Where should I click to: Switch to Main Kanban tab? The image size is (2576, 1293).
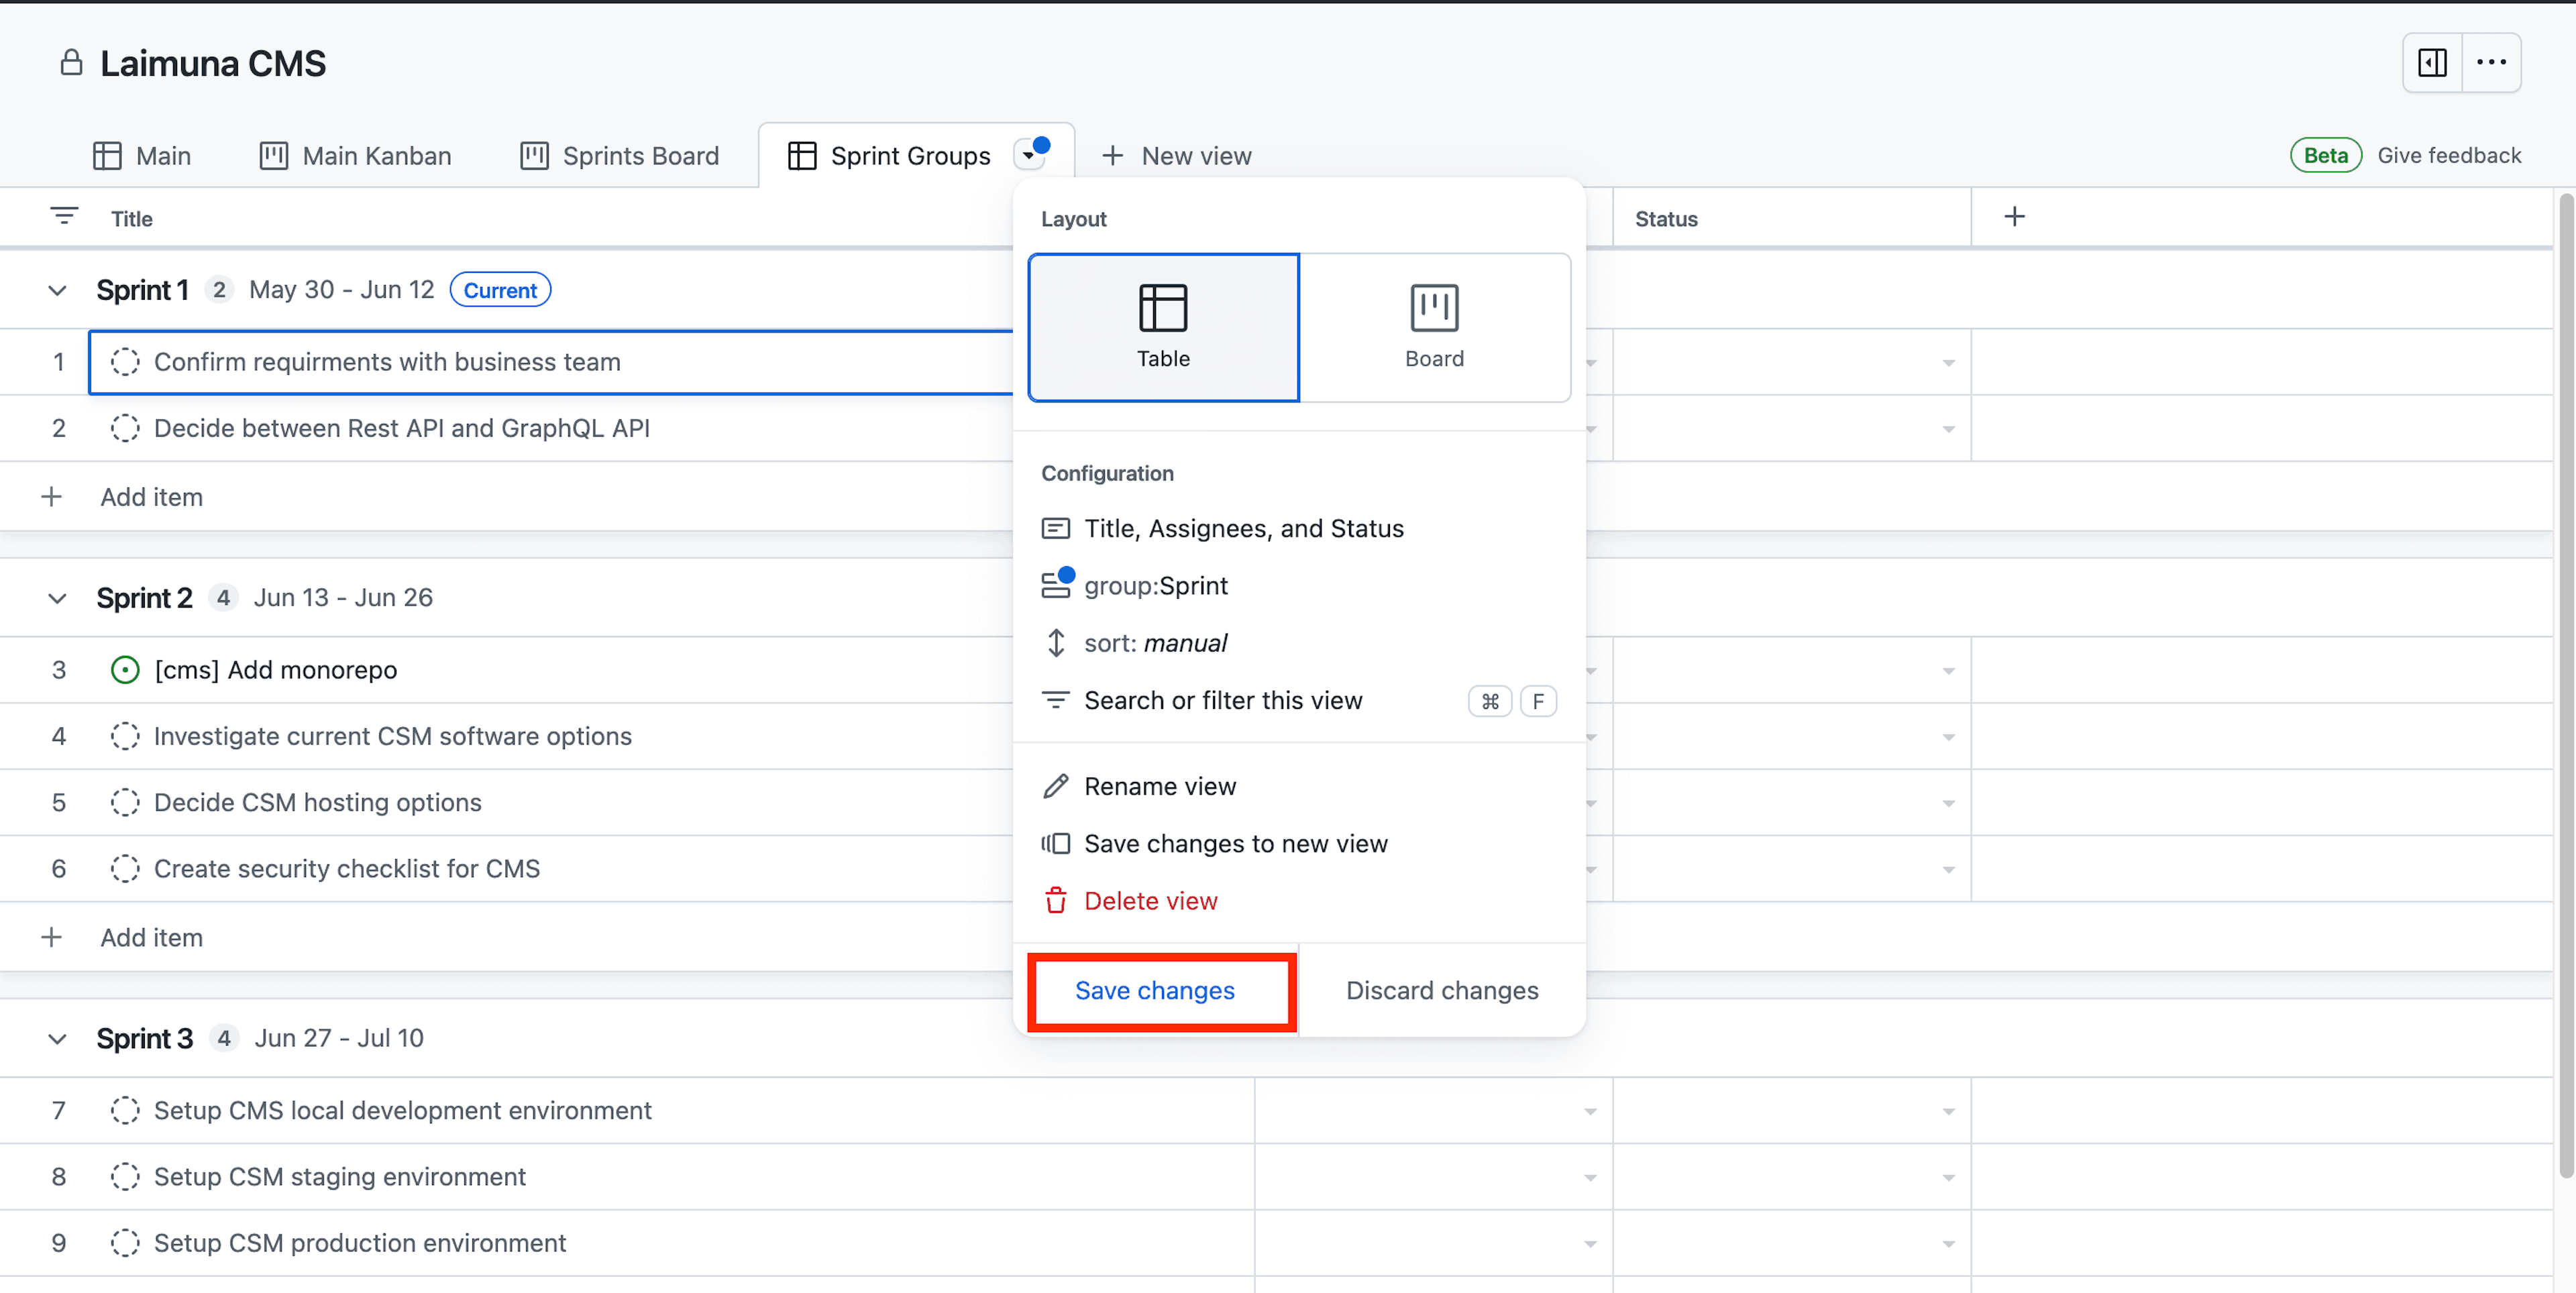coord(355,154)
